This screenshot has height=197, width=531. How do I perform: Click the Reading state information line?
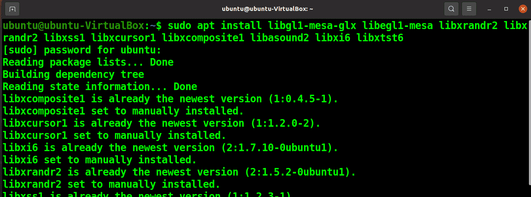pyautogui.click(x=100, y=87)
